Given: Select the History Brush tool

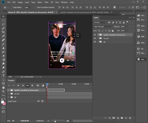Looking at the screenshot, I should [x=3, y=52].
